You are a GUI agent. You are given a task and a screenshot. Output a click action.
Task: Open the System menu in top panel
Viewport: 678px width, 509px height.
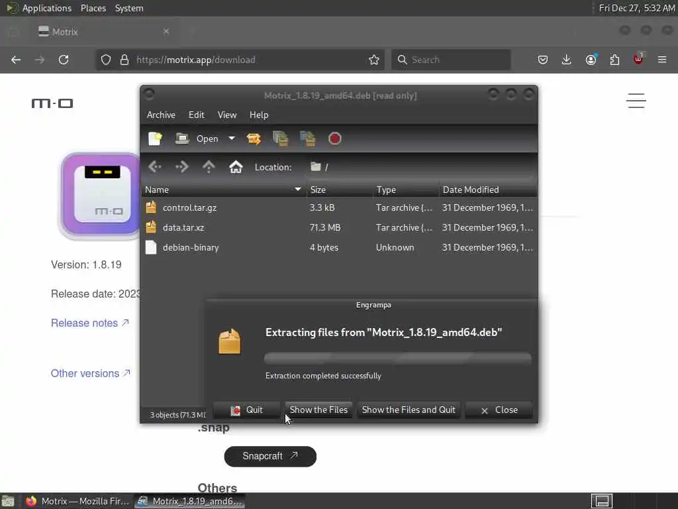coord(129,8)
